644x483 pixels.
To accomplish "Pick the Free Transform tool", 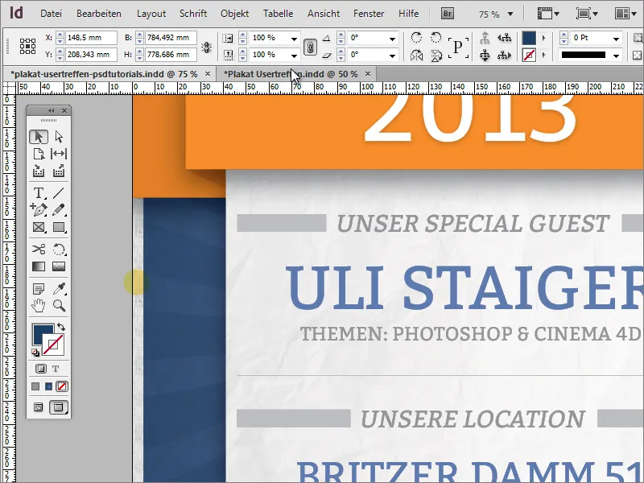I will pos(59,250).
